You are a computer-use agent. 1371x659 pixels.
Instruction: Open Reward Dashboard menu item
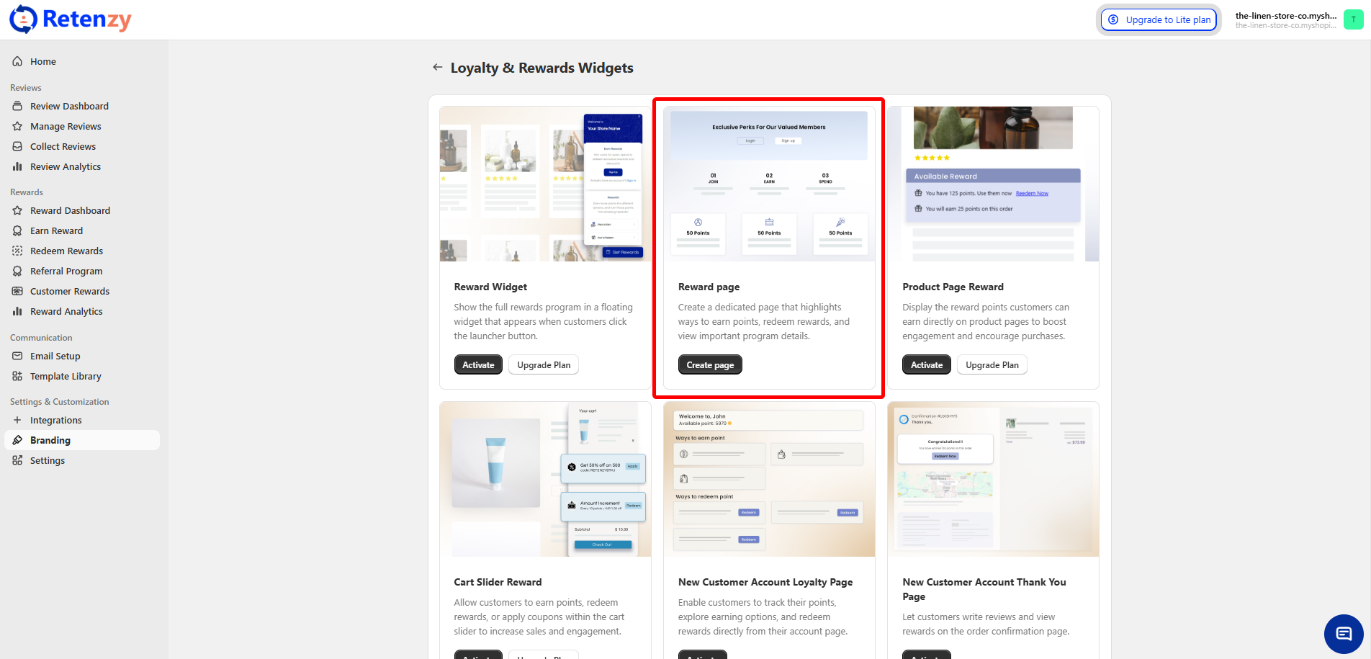82,210
